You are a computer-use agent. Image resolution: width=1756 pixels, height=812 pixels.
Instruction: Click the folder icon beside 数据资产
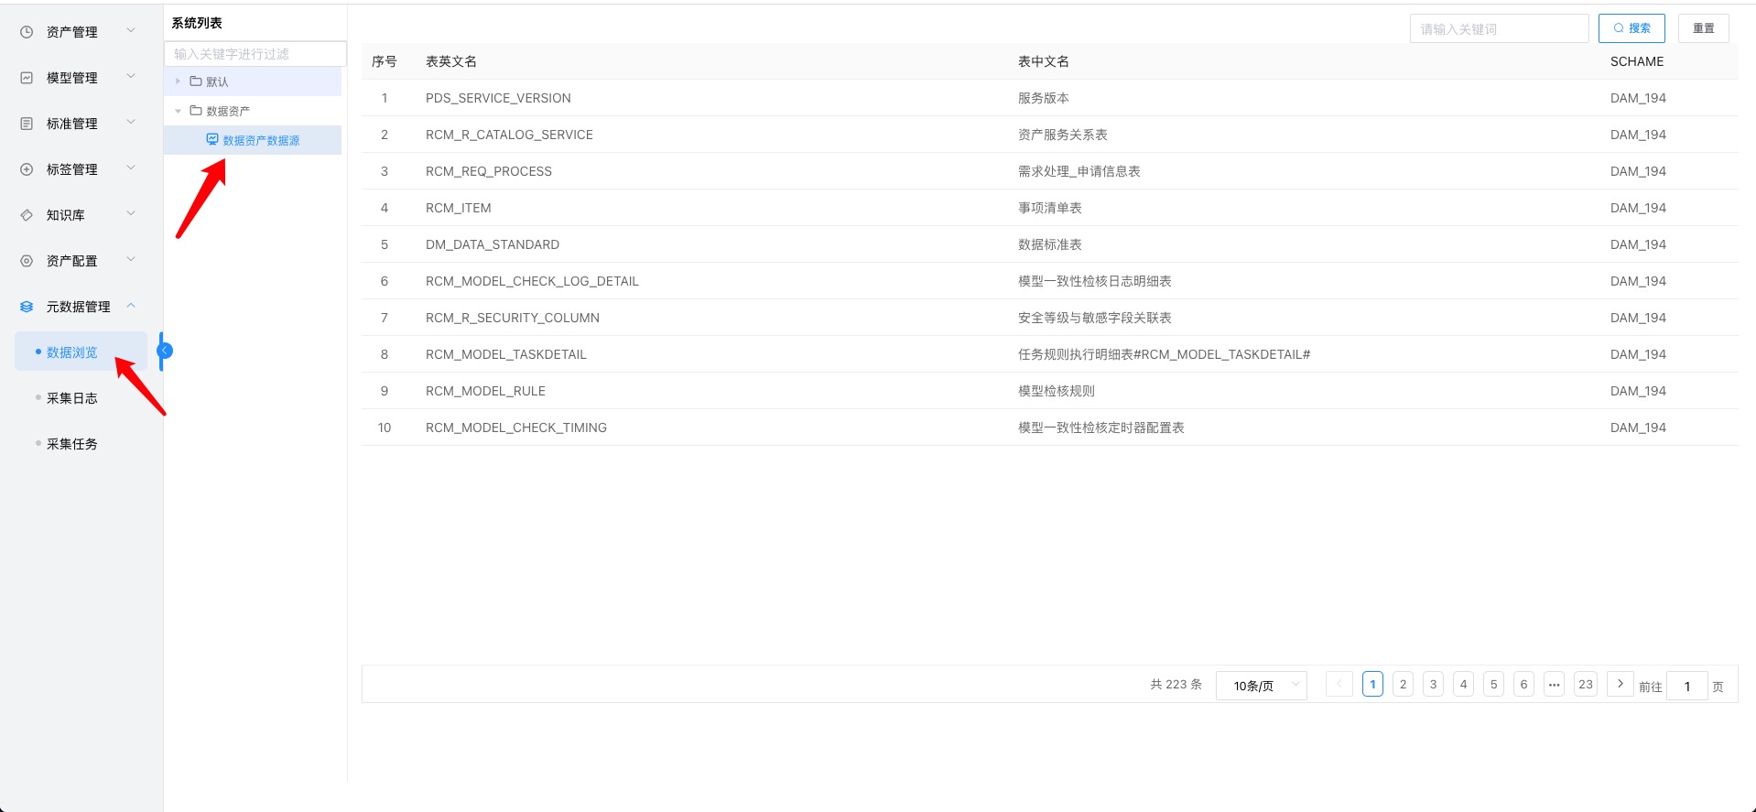point(196,111)
